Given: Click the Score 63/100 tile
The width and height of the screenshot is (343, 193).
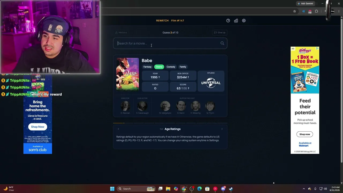Looking at the screenshot, I should tap(183, 87).
